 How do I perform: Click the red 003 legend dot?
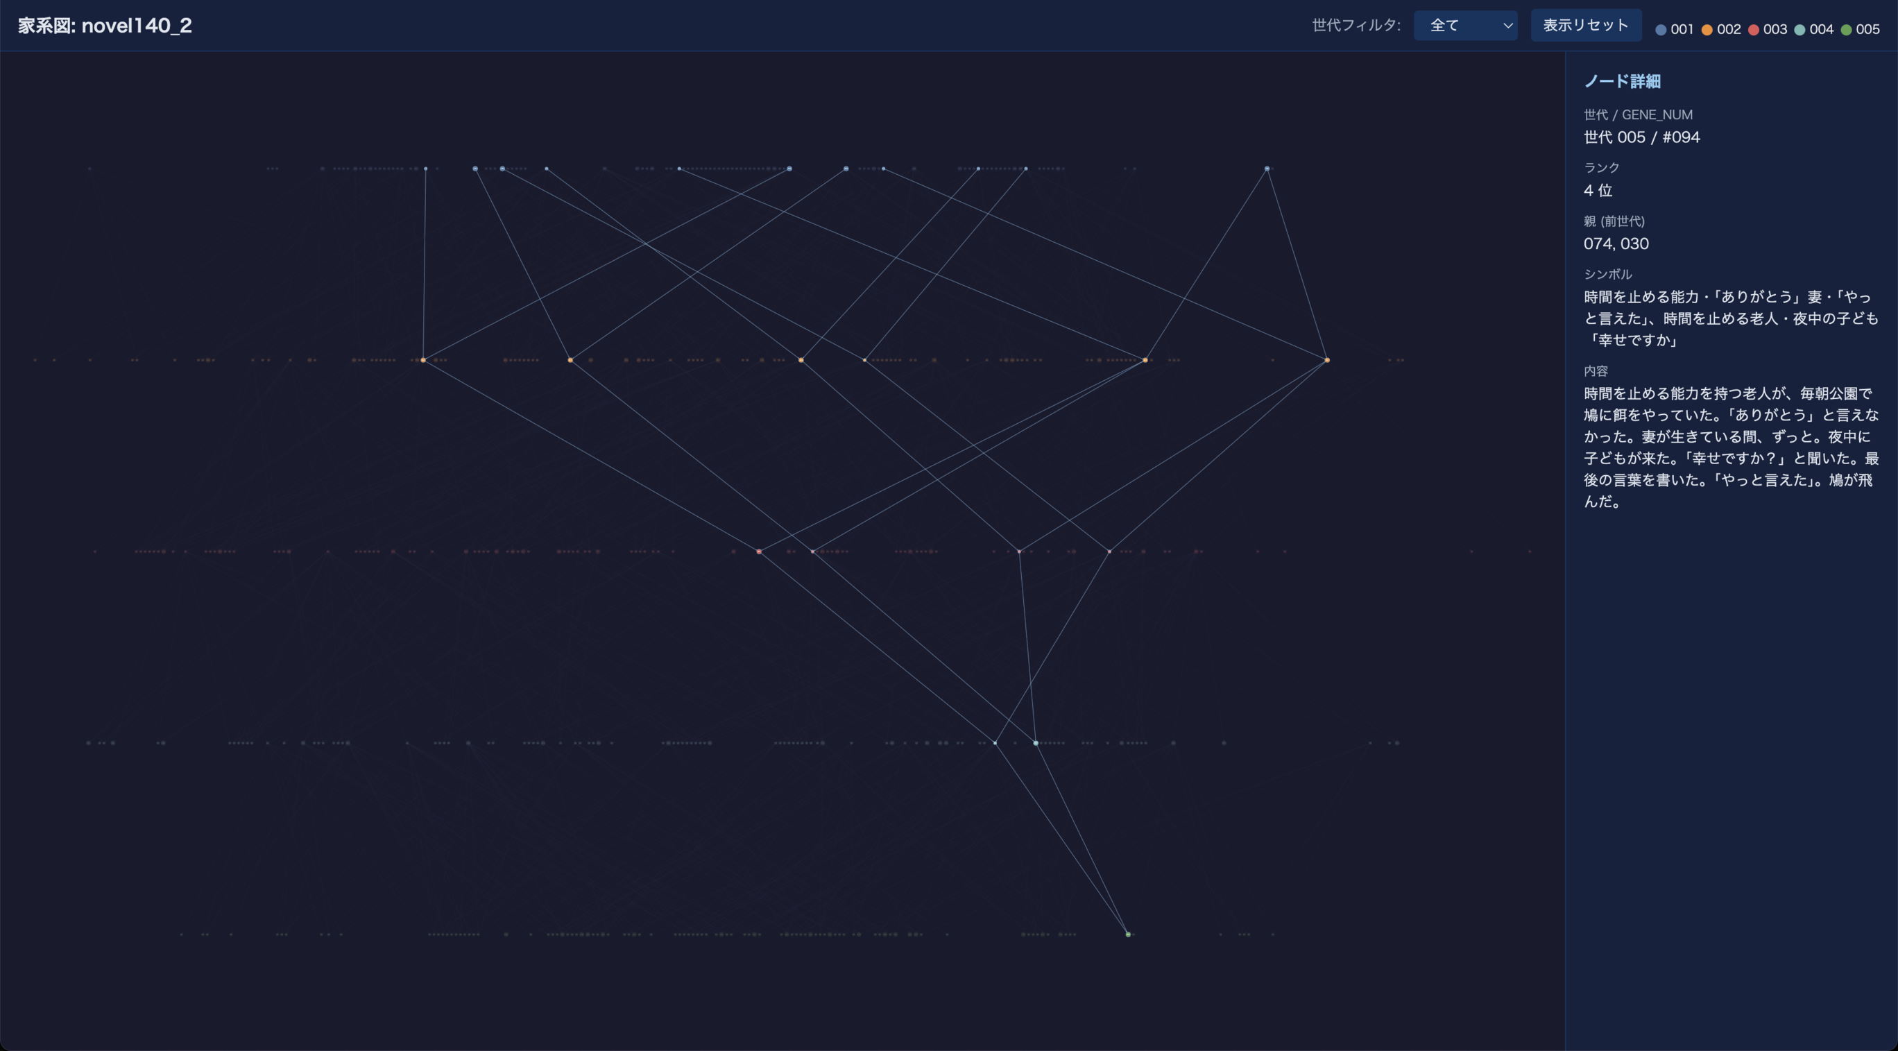point(1753,31)
